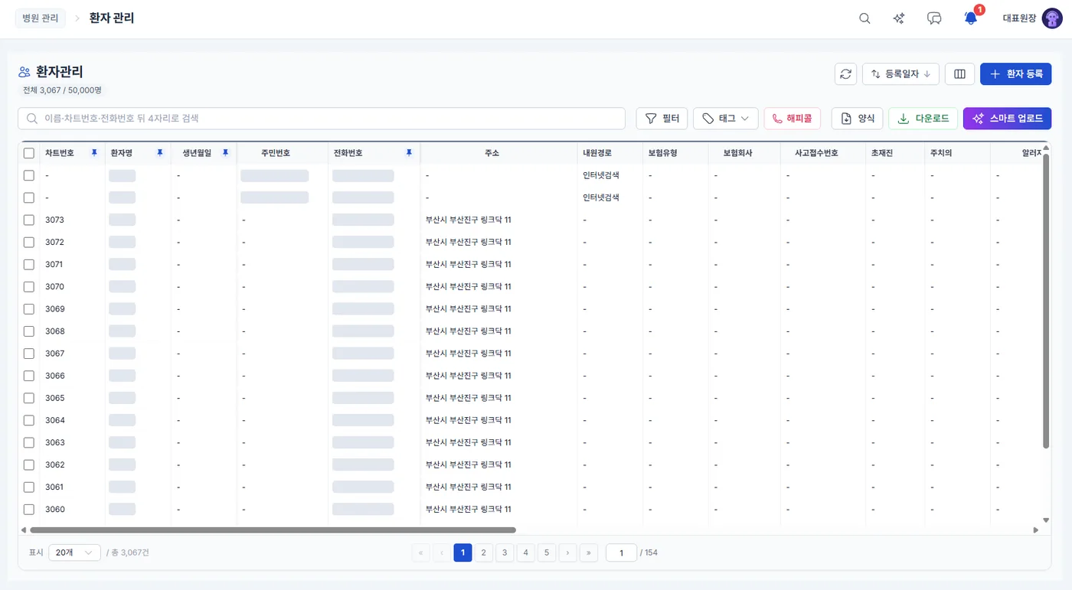Screen dimensions: 1072x590
Task: Open the 대표원장 profile avatar
Action: coord(1052,18)
